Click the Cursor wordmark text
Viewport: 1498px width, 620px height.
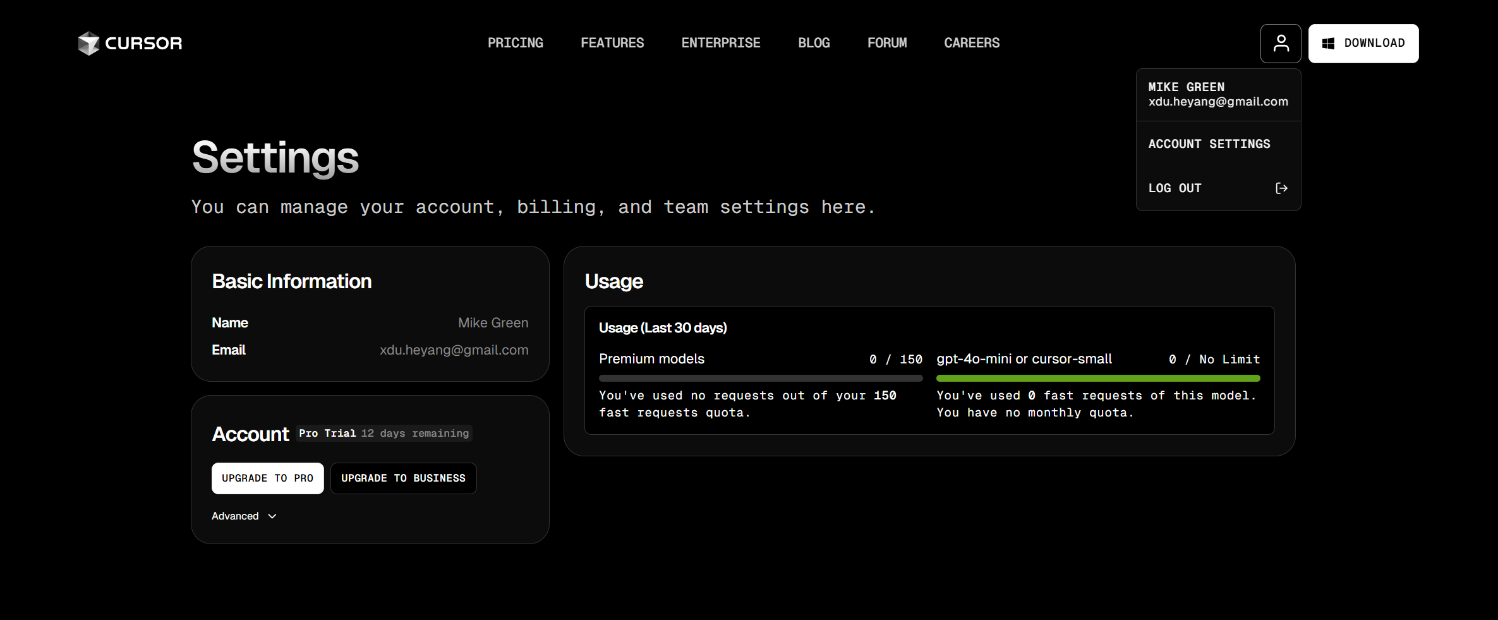coord(143,43)
